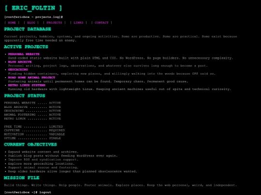Click the 'Explore more geocaching locations' objective

point(41,164)
